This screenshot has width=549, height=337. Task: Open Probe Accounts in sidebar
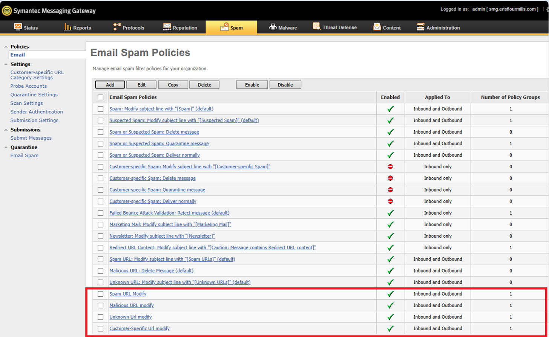29,86
